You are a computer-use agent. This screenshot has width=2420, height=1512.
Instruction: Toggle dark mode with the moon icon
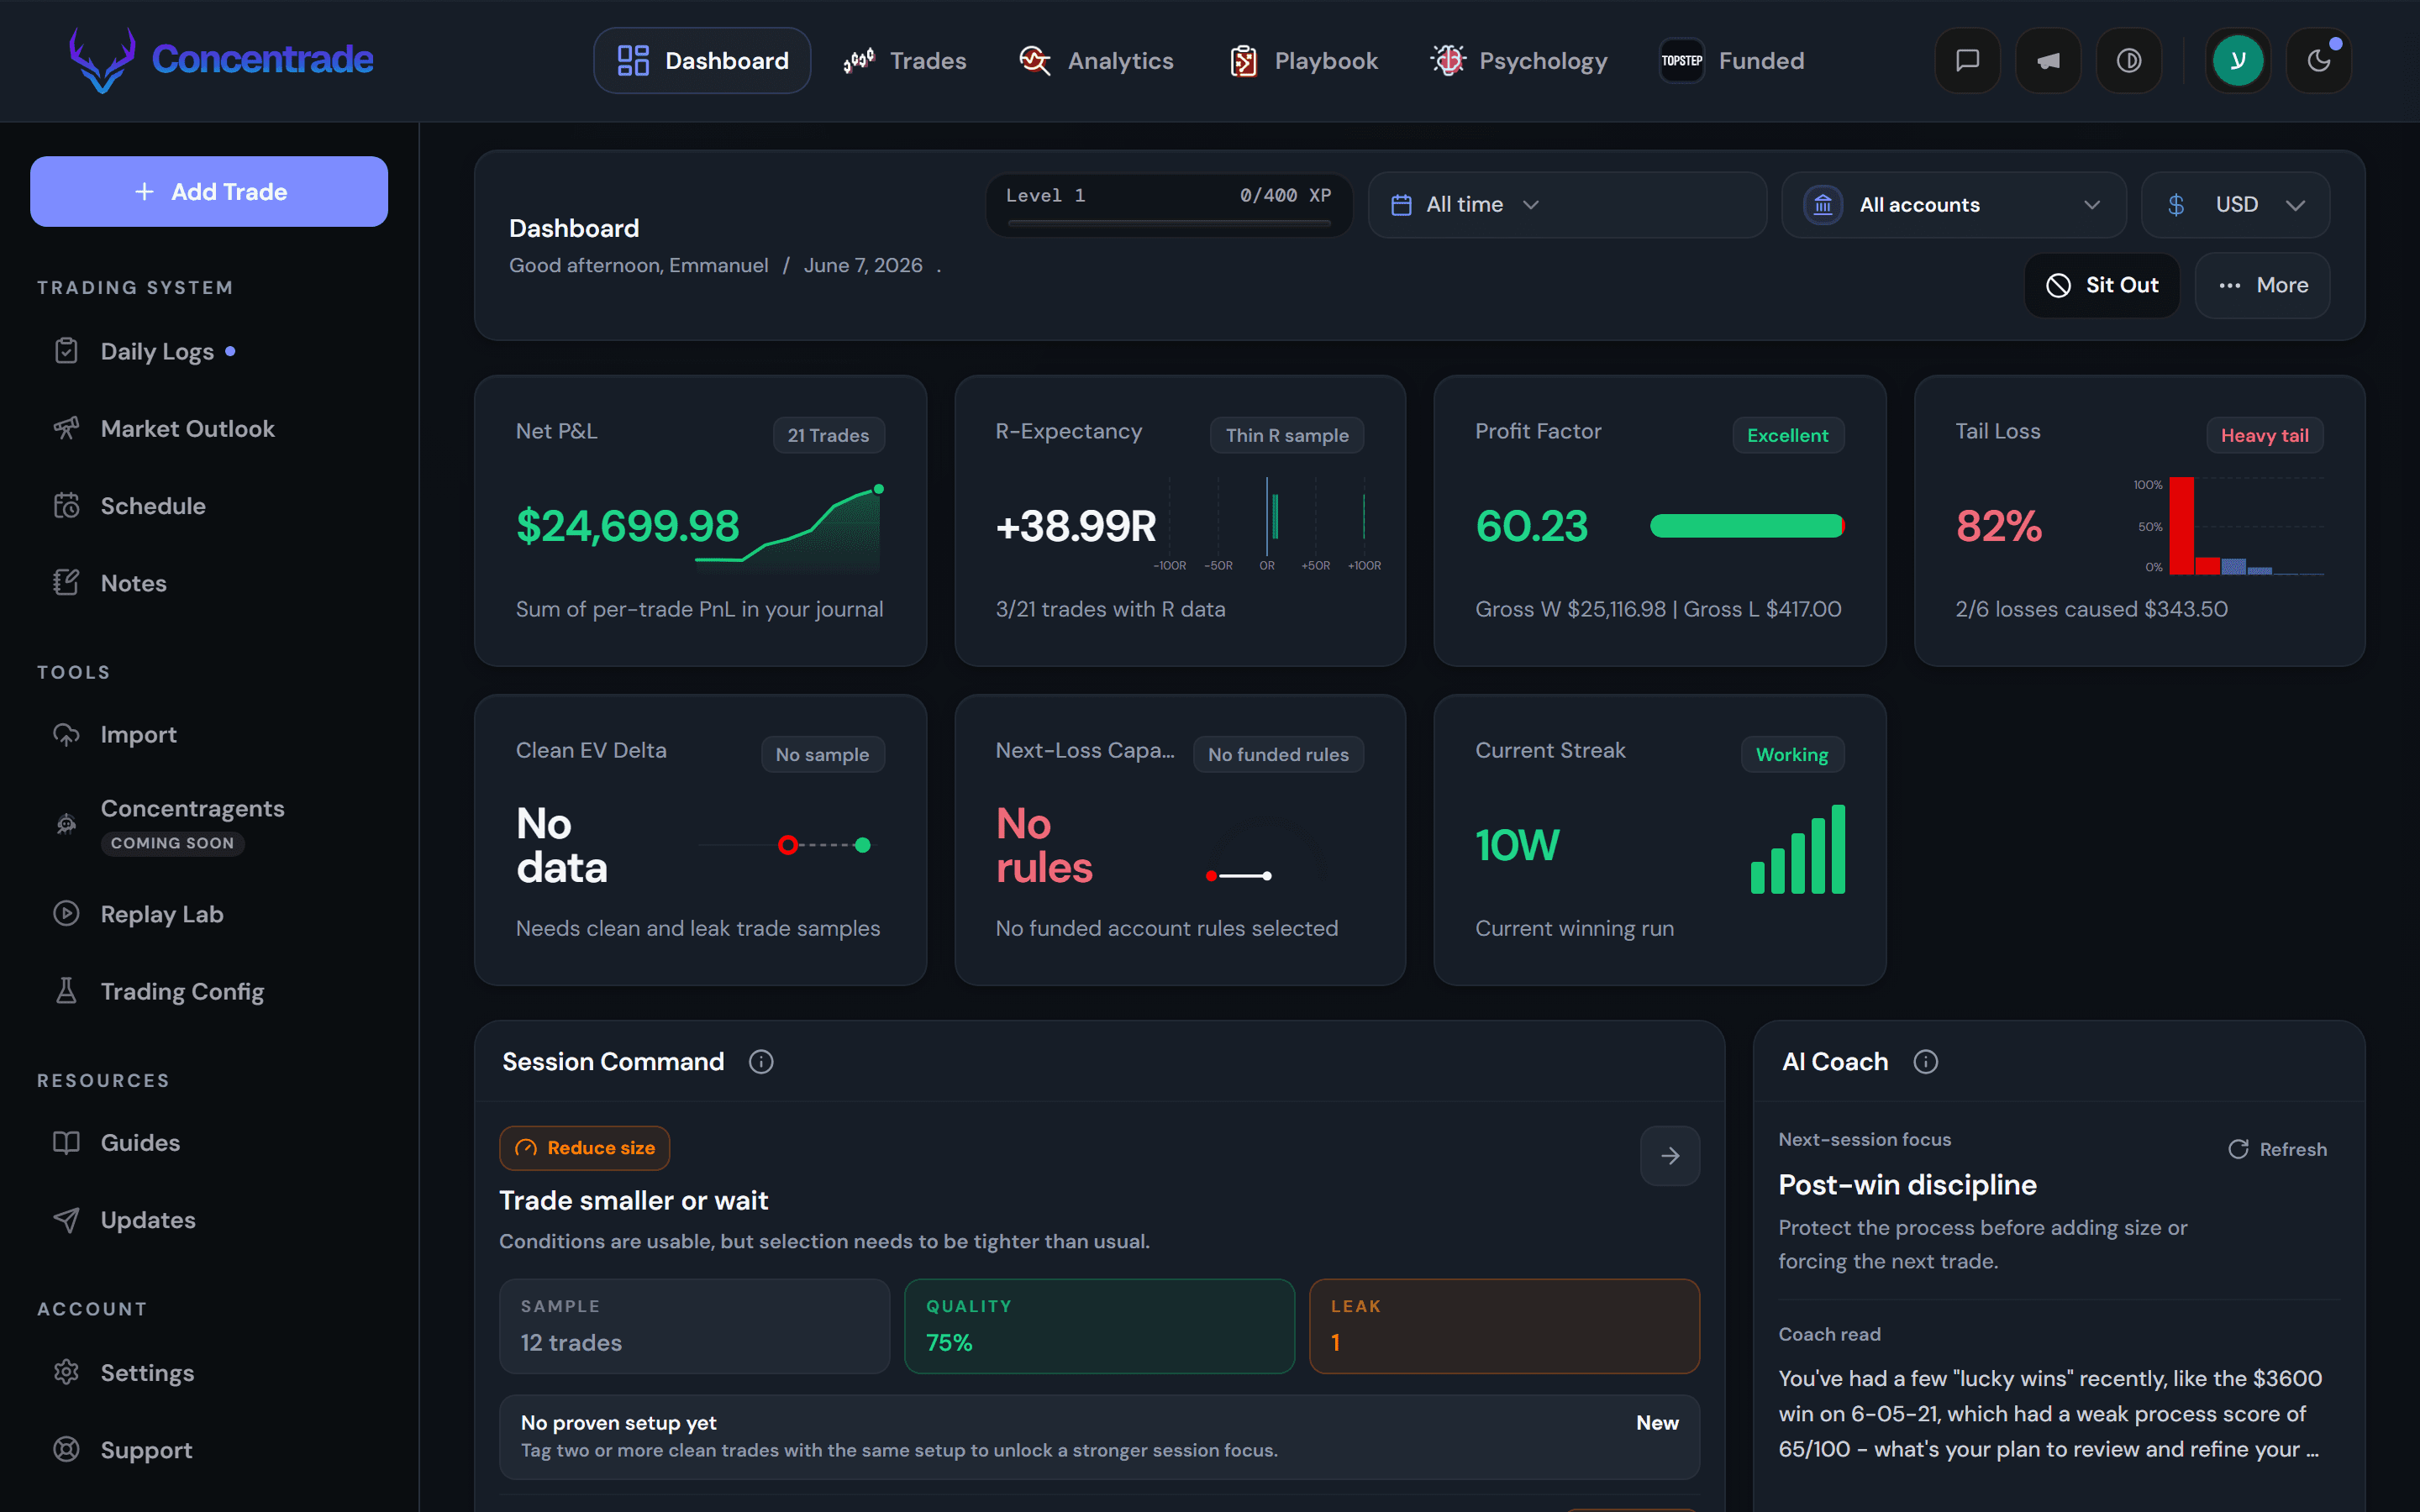(2319, 61)
